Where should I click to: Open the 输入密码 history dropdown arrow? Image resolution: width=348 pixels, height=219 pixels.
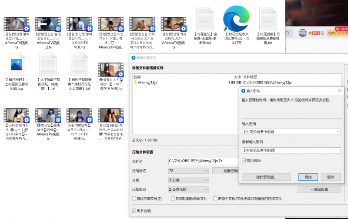pyautogui.click(x=337, y=131)
